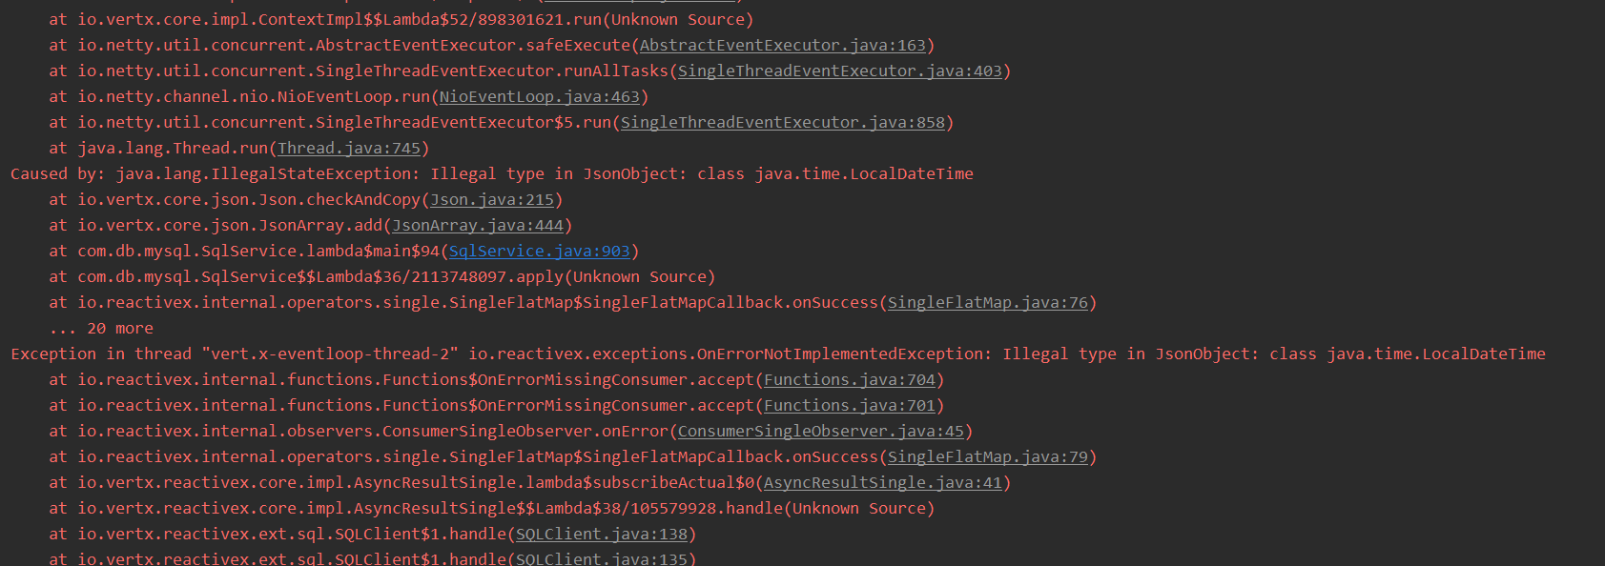Open the SingleThreadEventExecutor.java:858 link
Image resolution: width=1605 pixels, height=566 pixels.
coord(782,122)
